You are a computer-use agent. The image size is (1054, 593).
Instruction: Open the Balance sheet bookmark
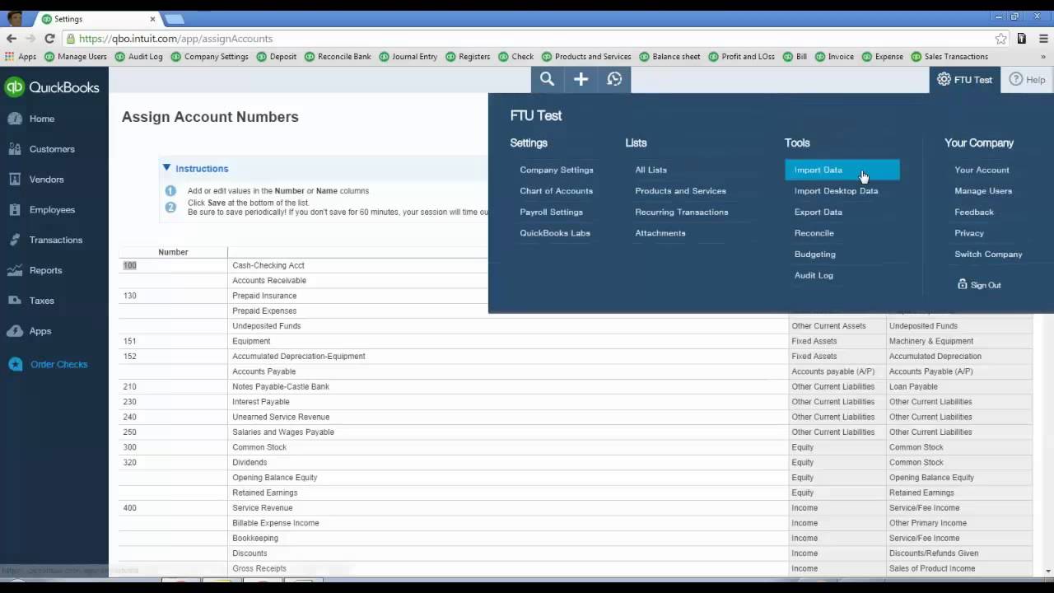tap(669, 57)
